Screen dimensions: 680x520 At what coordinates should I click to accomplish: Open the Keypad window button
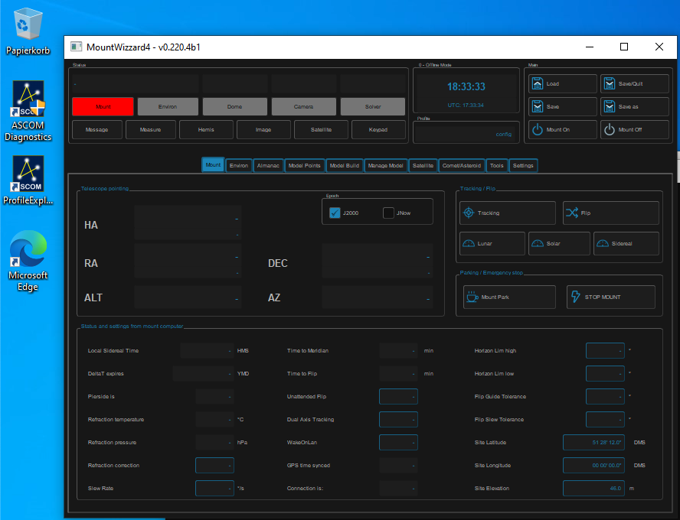378,129
